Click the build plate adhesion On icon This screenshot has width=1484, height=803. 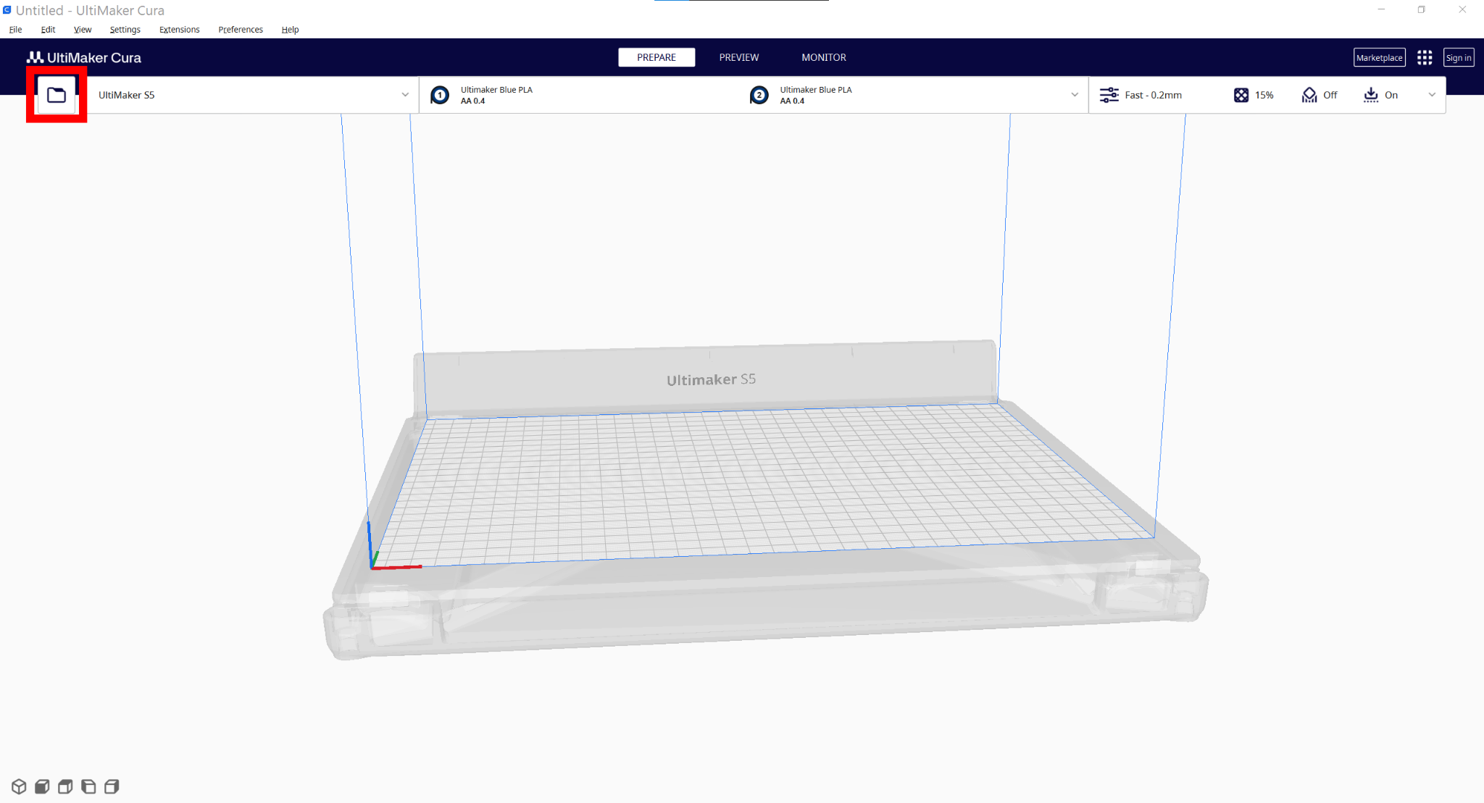coord(1371,95)
